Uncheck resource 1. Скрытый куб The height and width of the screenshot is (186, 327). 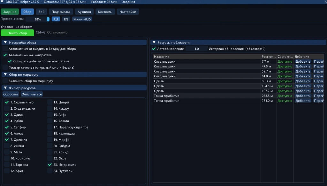tap(7, 102)
